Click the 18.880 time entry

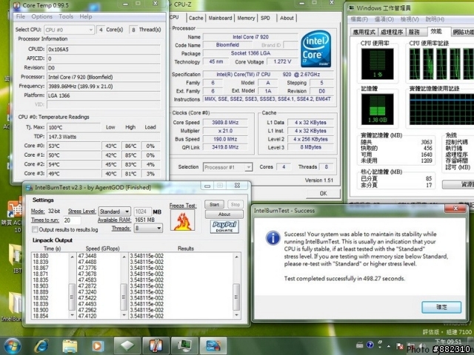pos(41,256)
